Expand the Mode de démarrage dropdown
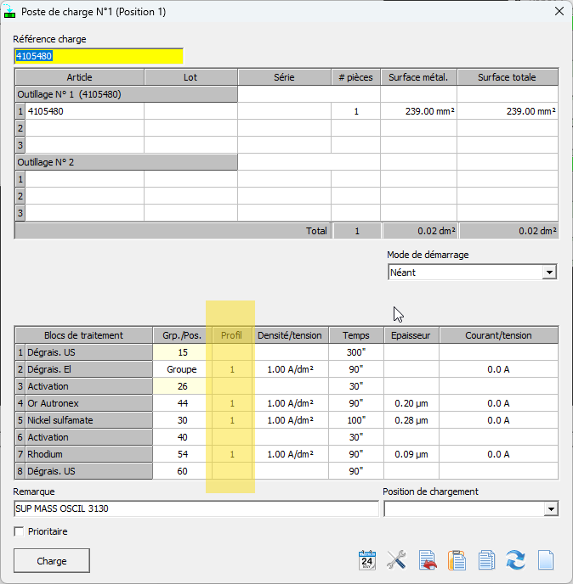Screen dimensions: 573x584 click(x=549, y=272)
